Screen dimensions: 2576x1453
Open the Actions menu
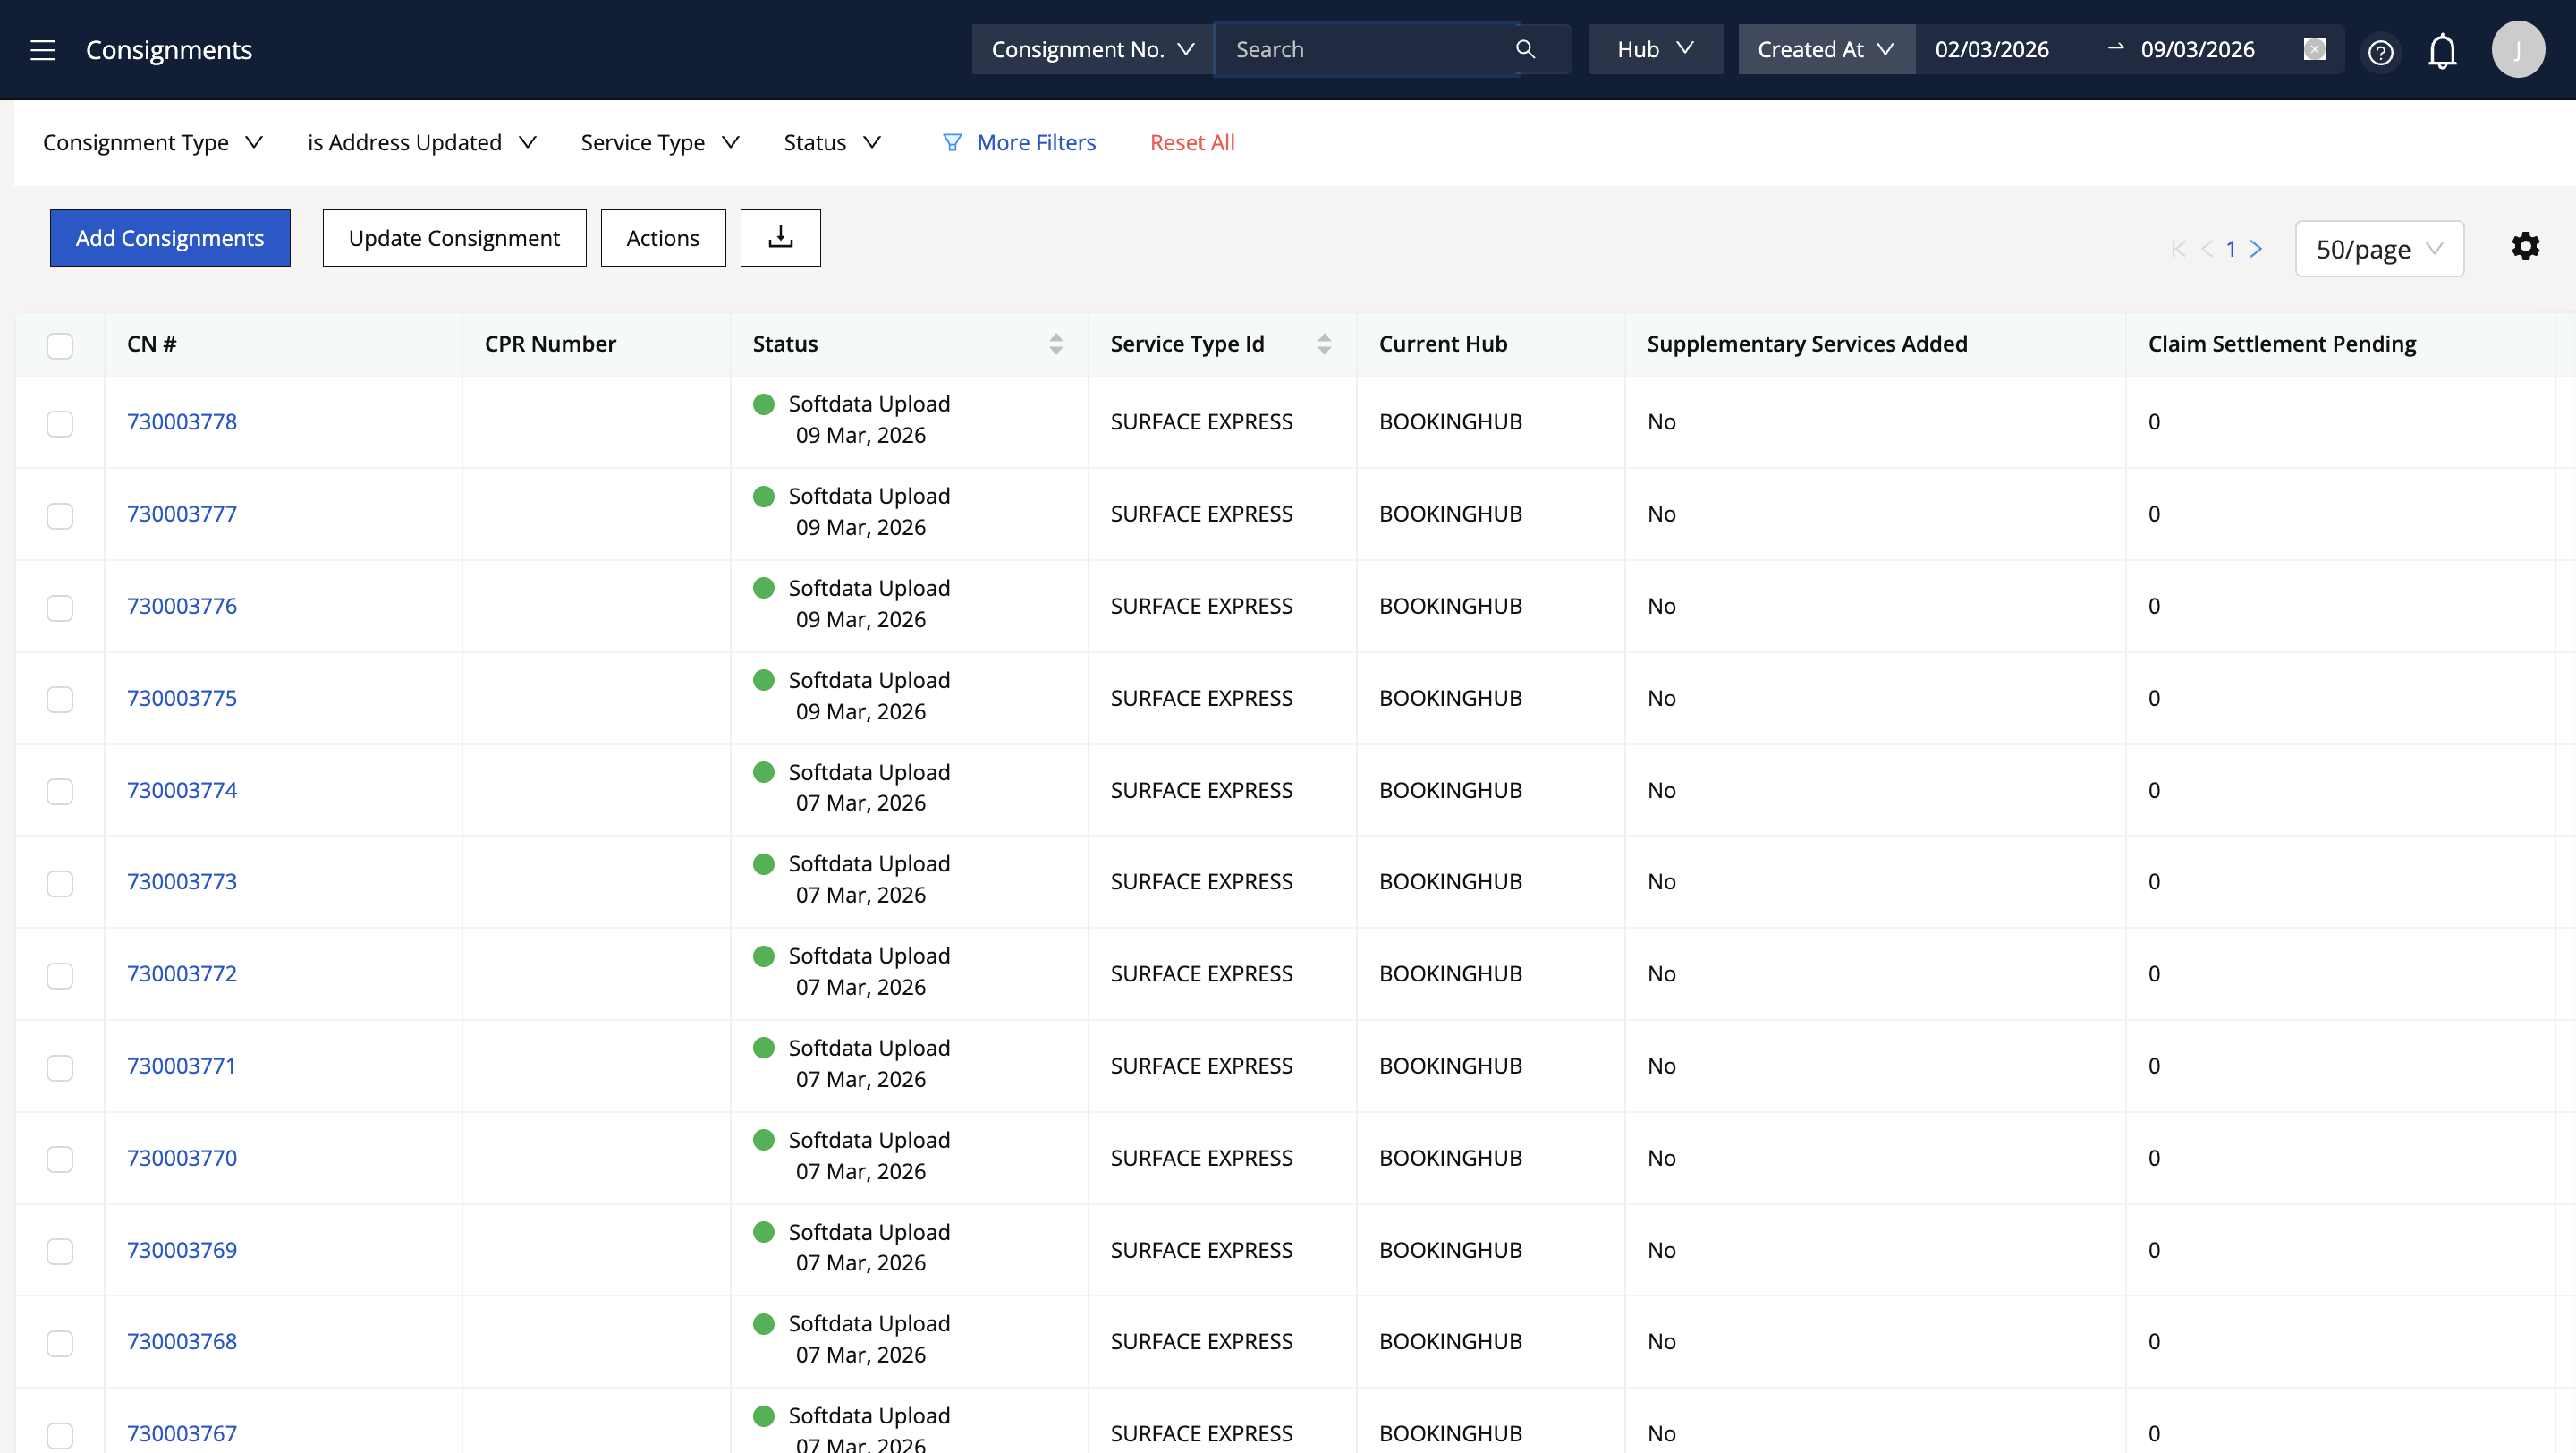click(x=662, y=238)
